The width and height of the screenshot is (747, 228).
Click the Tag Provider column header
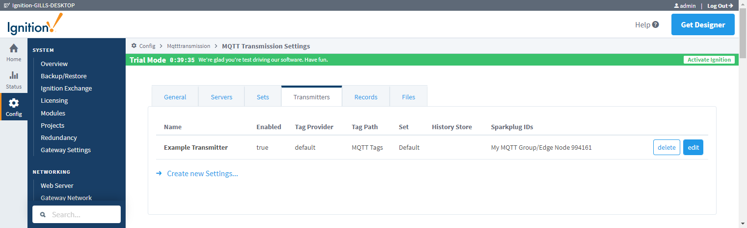(314, 127)
